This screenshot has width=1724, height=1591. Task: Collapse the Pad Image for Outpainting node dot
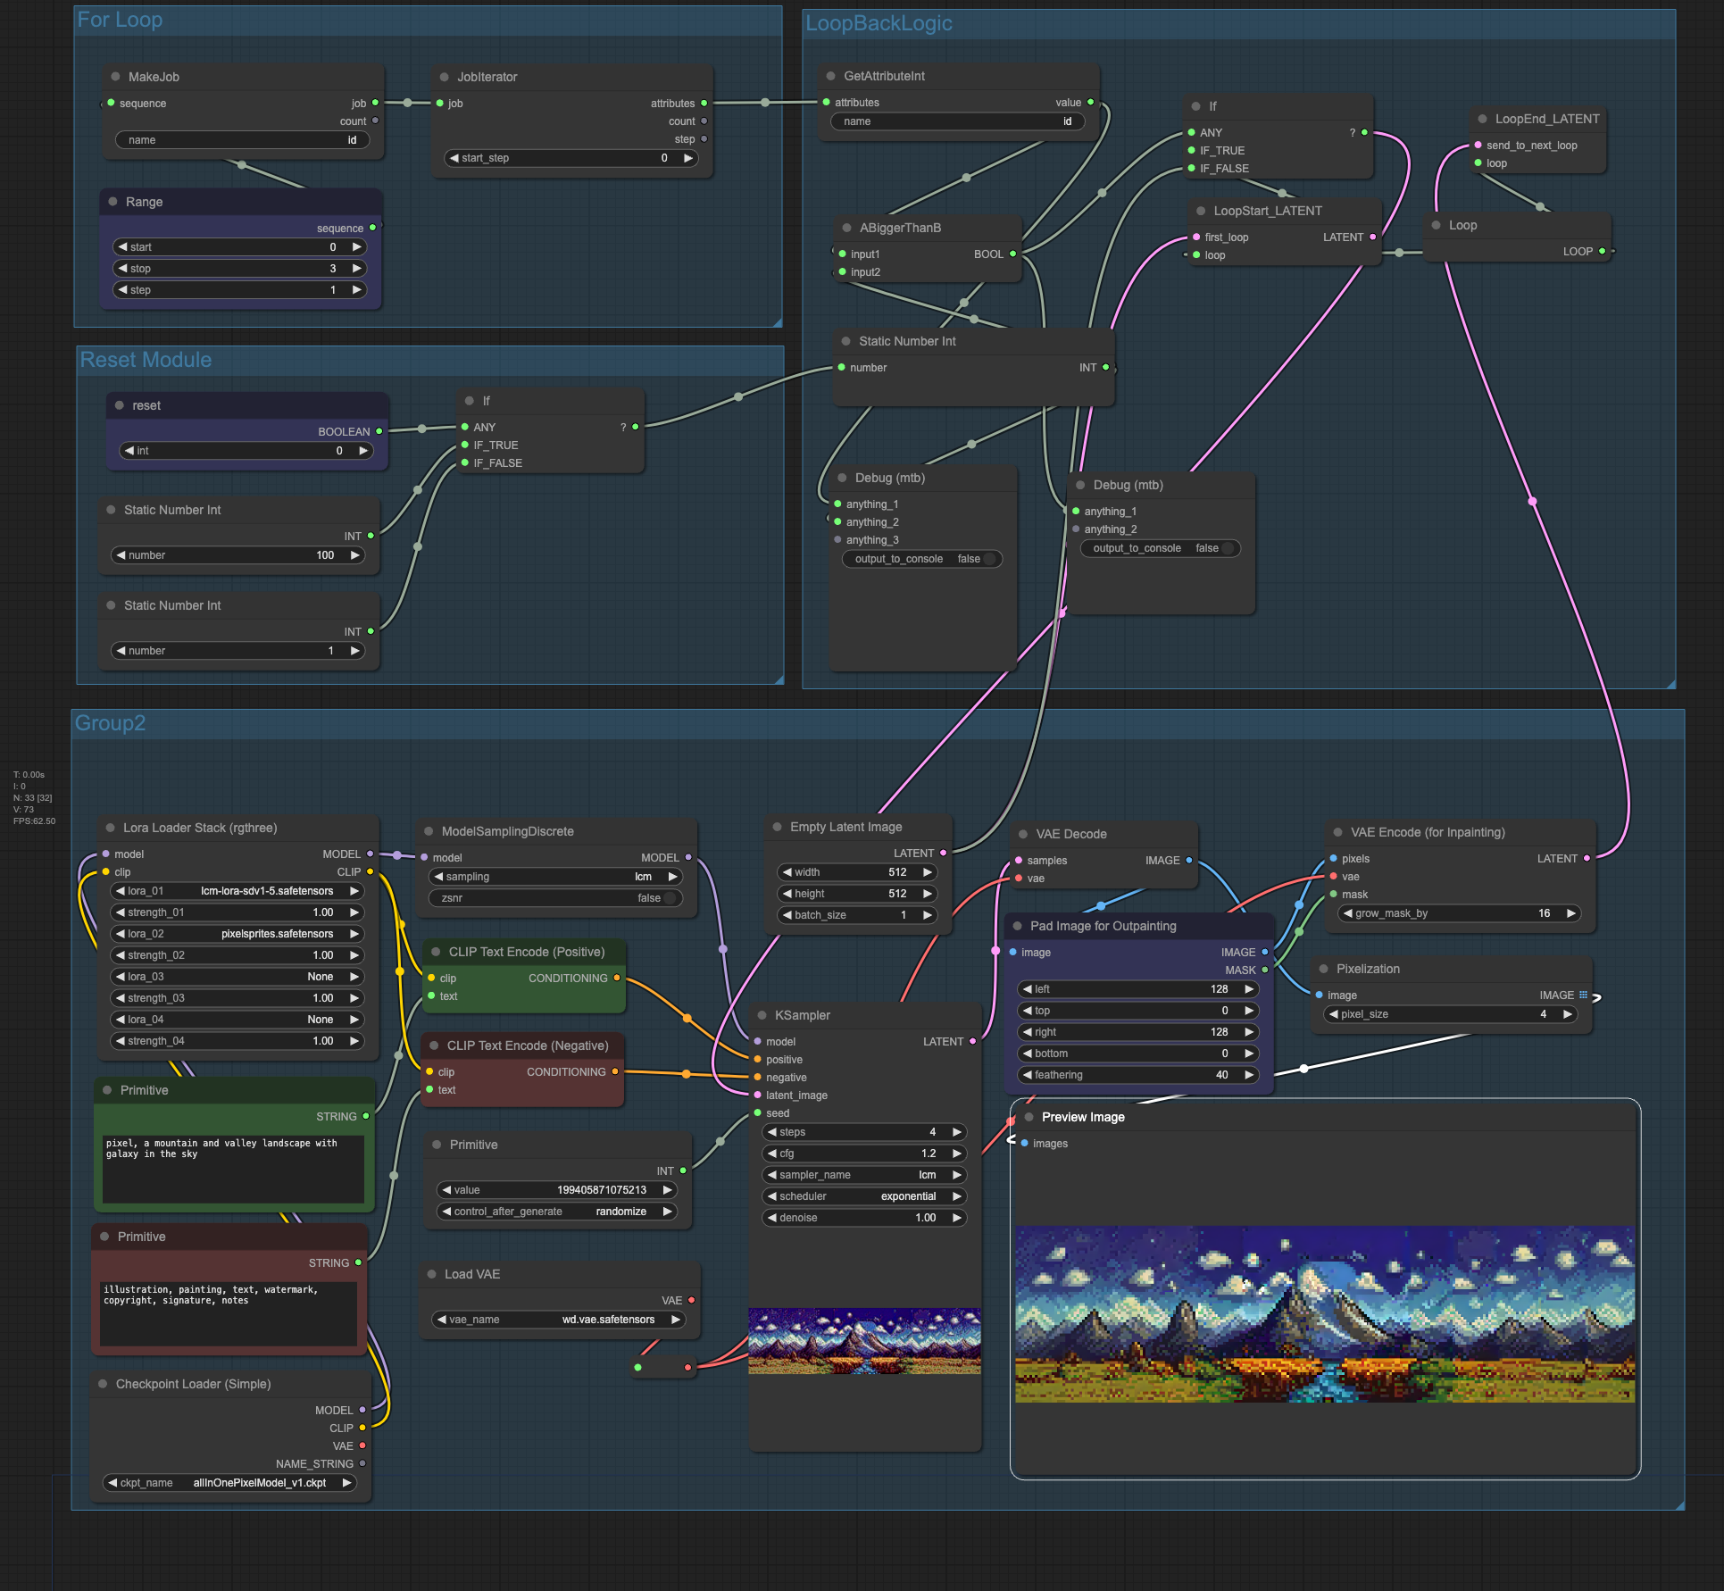tap(1018, 926)
